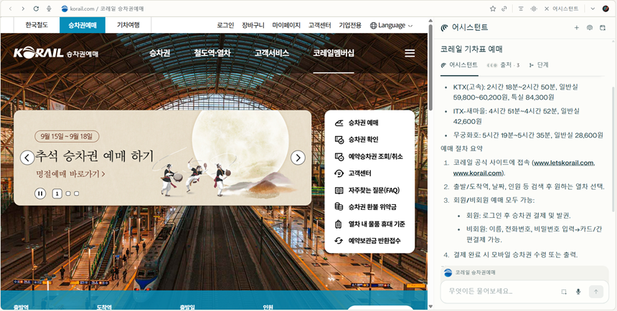Open the 고객센터 link in the top bar
The width and height of the screenshot is (617, 311).
[x=320, y=26]
